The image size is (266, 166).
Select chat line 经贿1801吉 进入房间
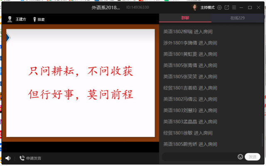pos(190,88)
